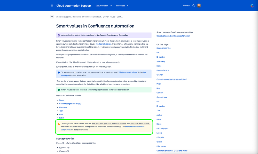Go to Prior owner in page contents

coord(161,146)
